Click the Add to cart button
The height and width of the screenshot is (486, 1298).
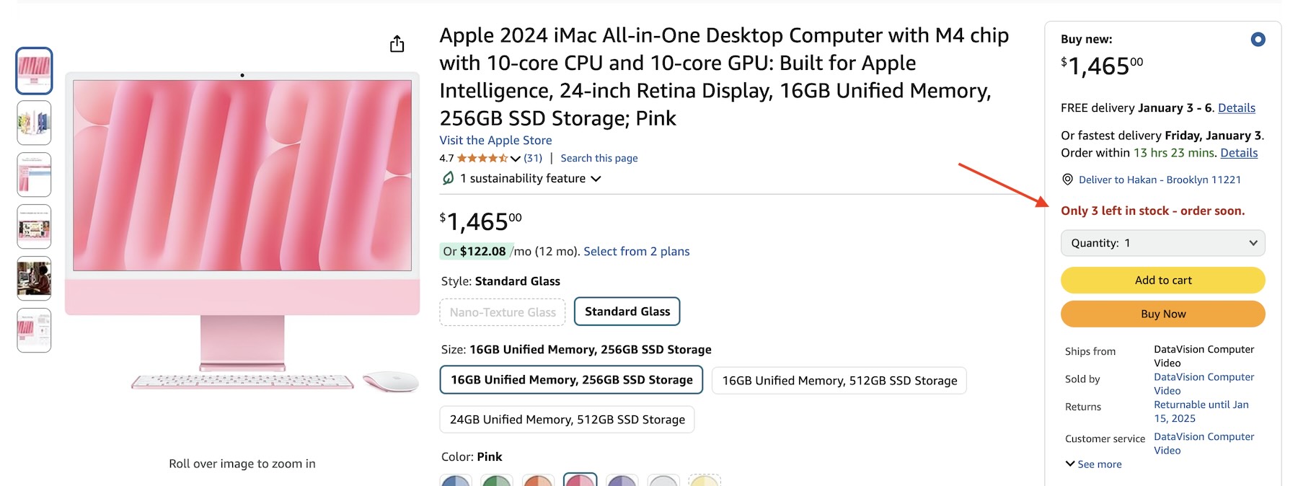click(x=1162, y=280)
